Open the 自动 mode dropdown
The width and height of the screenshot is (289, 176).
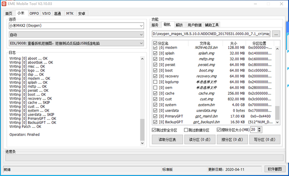tap(76, 35)
